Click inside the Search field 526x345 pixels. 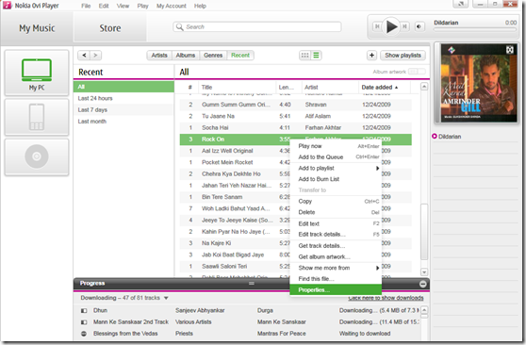click(257, 26)
